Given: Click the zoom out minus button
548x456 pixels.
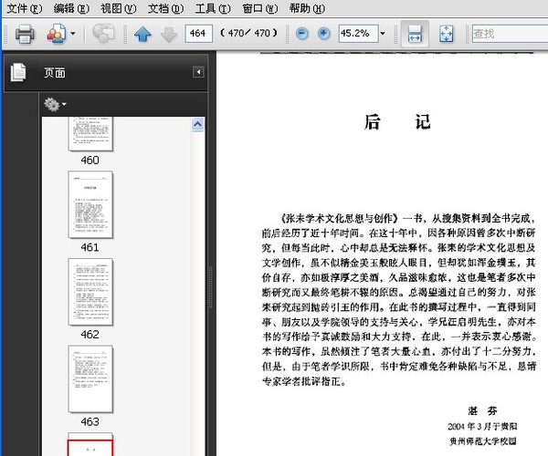Looking at the screenshot, I should [302, 34].
